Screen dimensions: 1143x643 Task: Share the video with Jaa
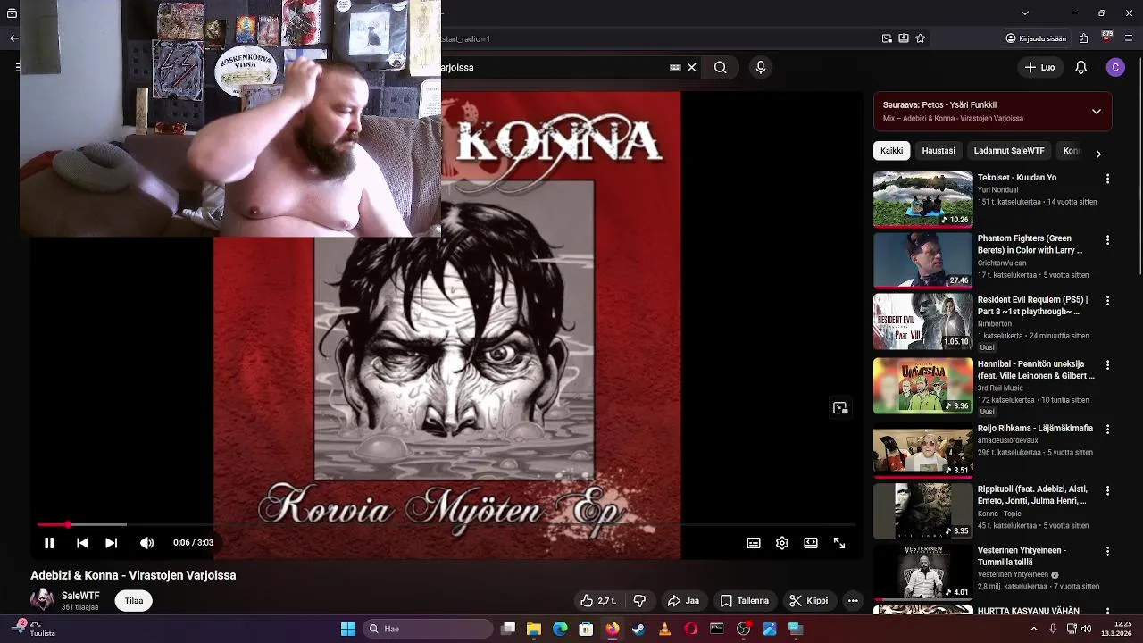pyautogui.click(x=684, y=601)
